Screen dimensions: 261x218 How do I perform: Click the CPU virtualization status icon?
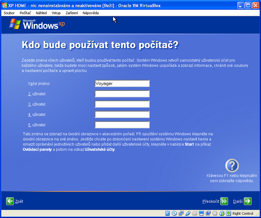pyautogui.click(x=215, y=213)
